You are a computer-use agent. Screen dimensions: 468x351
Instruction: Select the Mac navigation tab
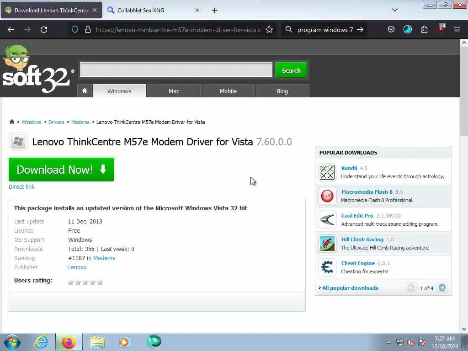click(x=174, y=91)
